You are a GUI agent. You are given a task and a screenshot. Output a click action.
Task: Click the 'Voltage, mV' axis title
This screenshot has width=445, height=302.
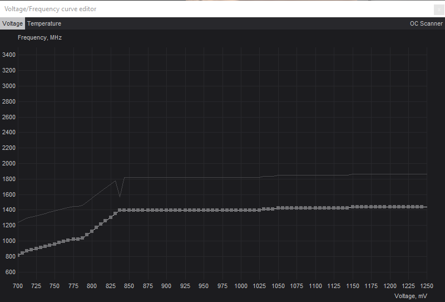click(411, 296)
